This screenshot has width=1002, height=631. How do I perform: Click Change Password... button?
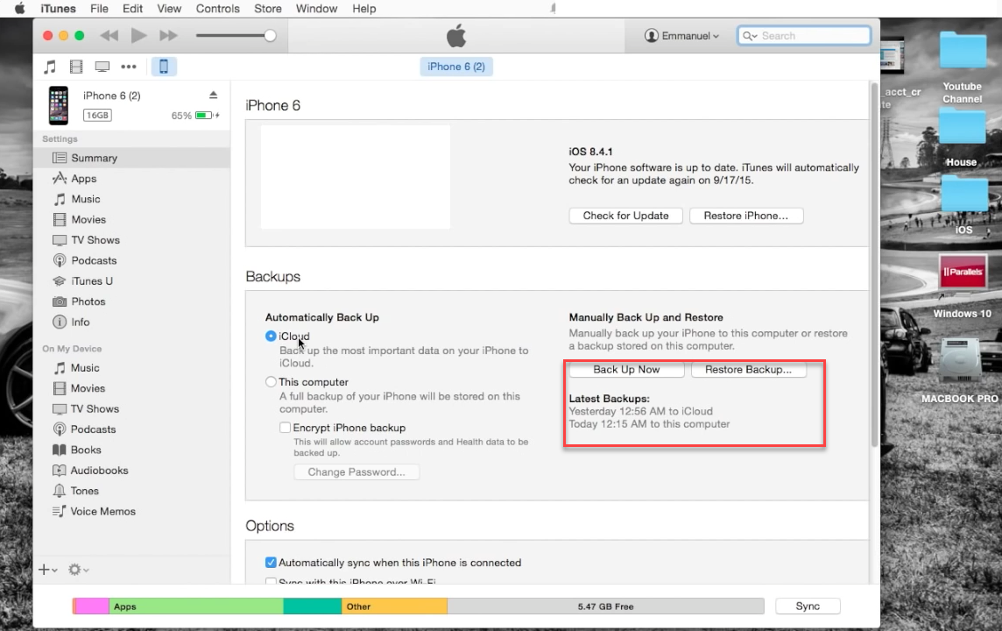[x=356, y=471]
